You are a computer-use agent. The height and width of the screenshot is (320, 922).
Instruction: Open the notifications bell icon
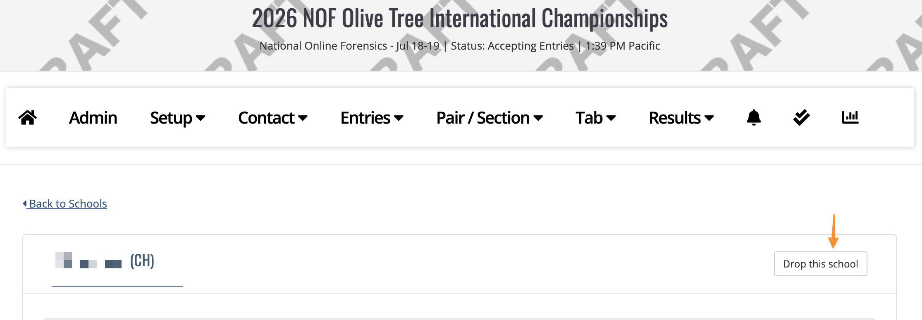click(754, 118)
